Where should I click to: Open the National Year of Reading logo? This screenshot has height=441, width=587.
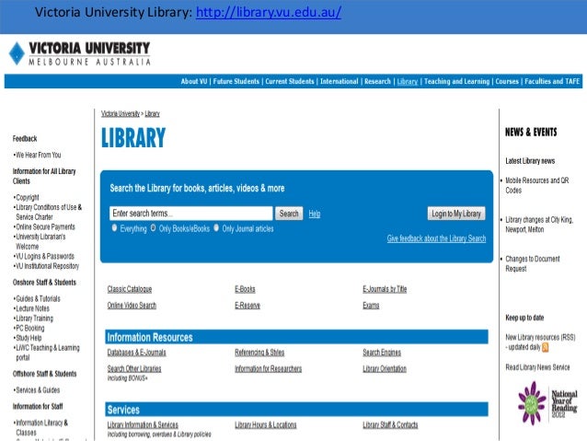click(547, 403)
